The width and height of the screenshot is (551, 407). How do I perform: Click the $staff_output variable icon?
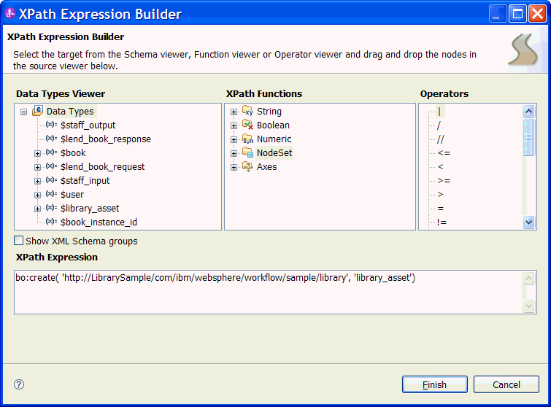51,125
